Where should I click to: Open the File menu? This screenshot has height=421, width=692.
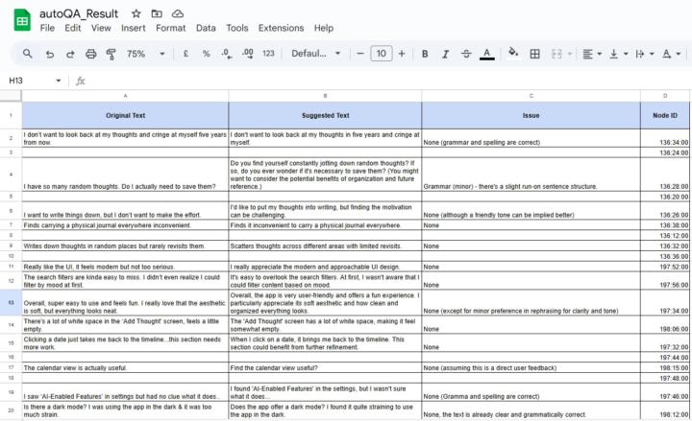pos(47,28)
